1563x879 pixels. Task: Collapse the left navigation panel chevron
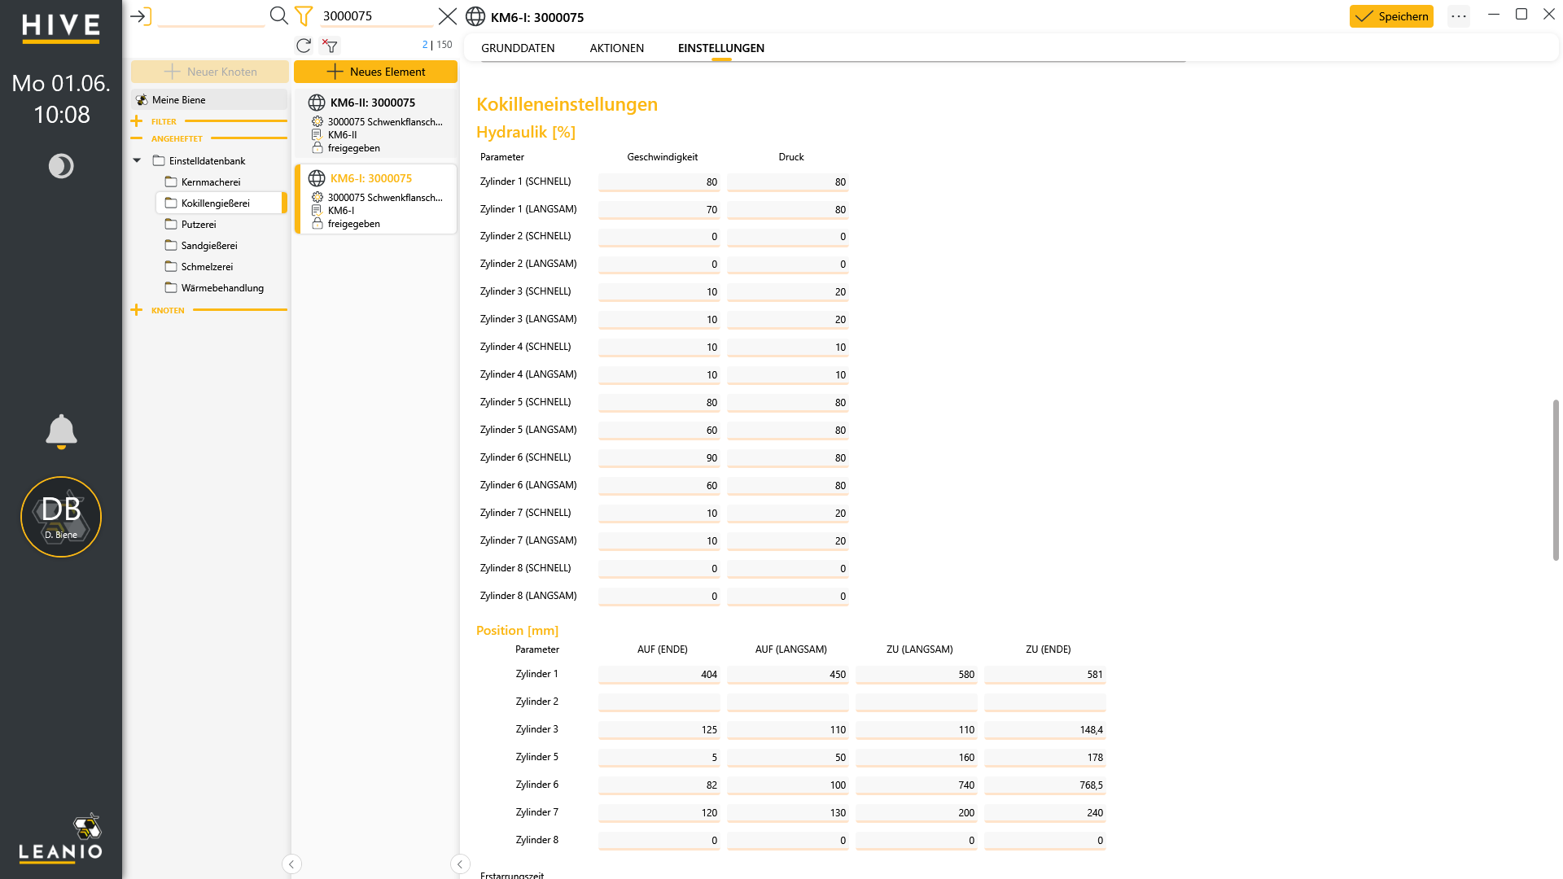(x=291, y=864)
